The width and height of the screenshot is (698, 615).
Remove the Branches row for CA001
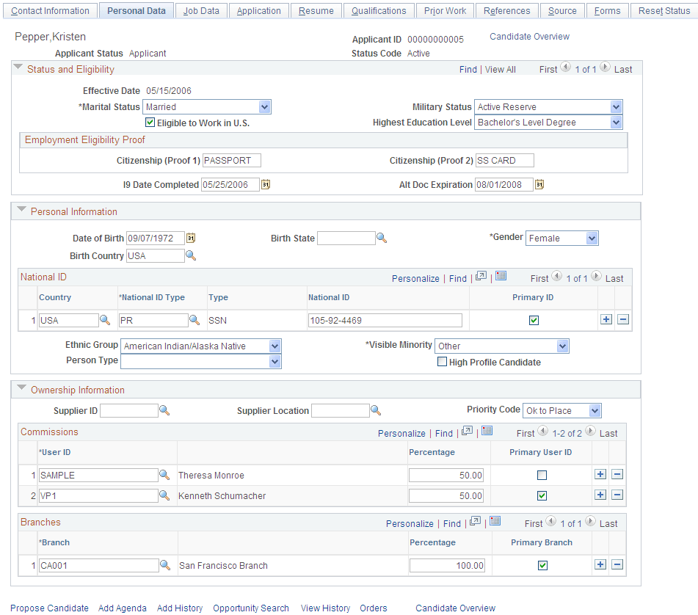[x=617, y=564]
